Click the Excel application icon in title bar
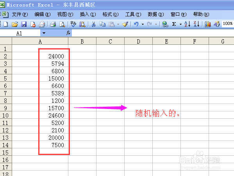The image size is (234, 176). click(x=2, y=4)
